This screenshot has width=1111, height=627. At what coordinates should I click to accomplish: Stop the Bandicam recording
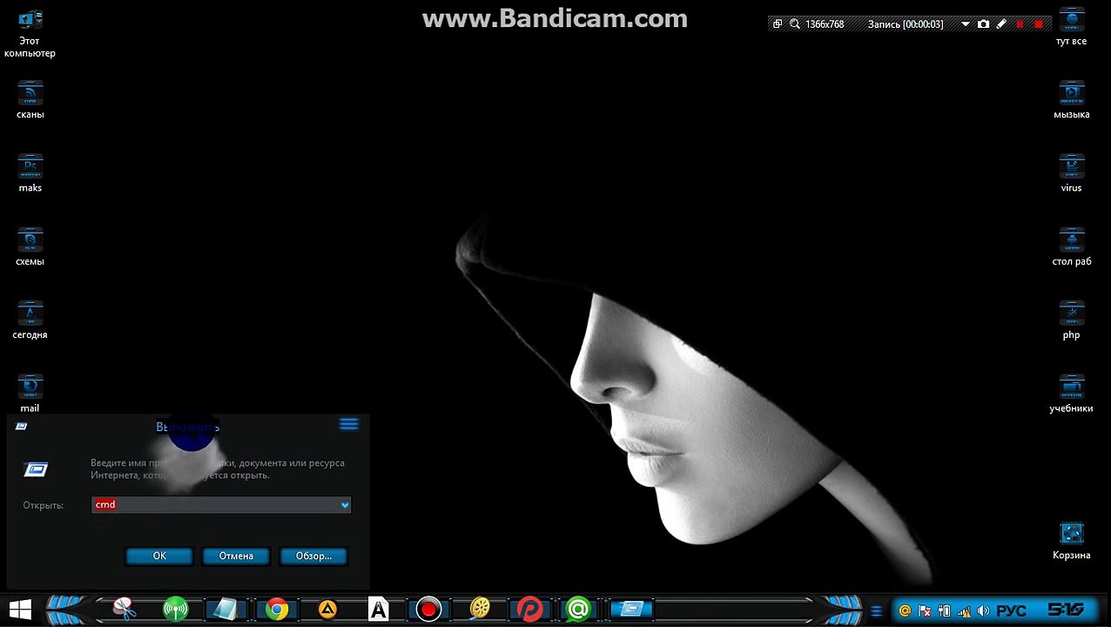pyautogui.click(x=1038, y=24)
